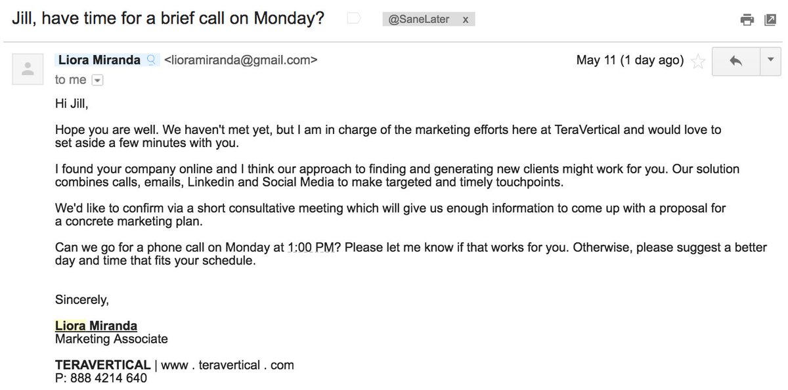Remove the @SaneLater label with its x
788x390 pixels.
click(465, 20)
